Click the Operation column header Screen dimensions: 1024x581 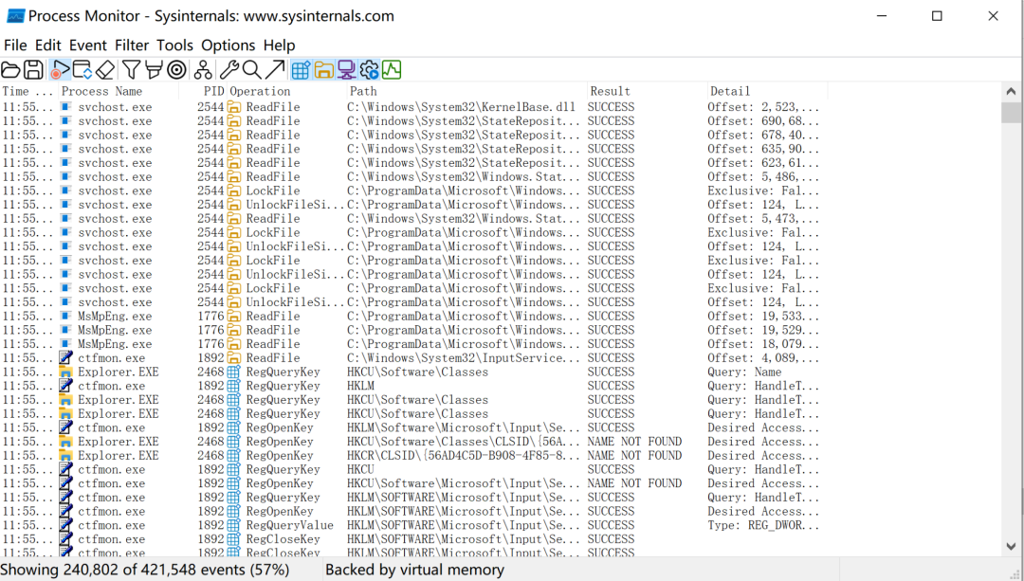pos(286,91)
